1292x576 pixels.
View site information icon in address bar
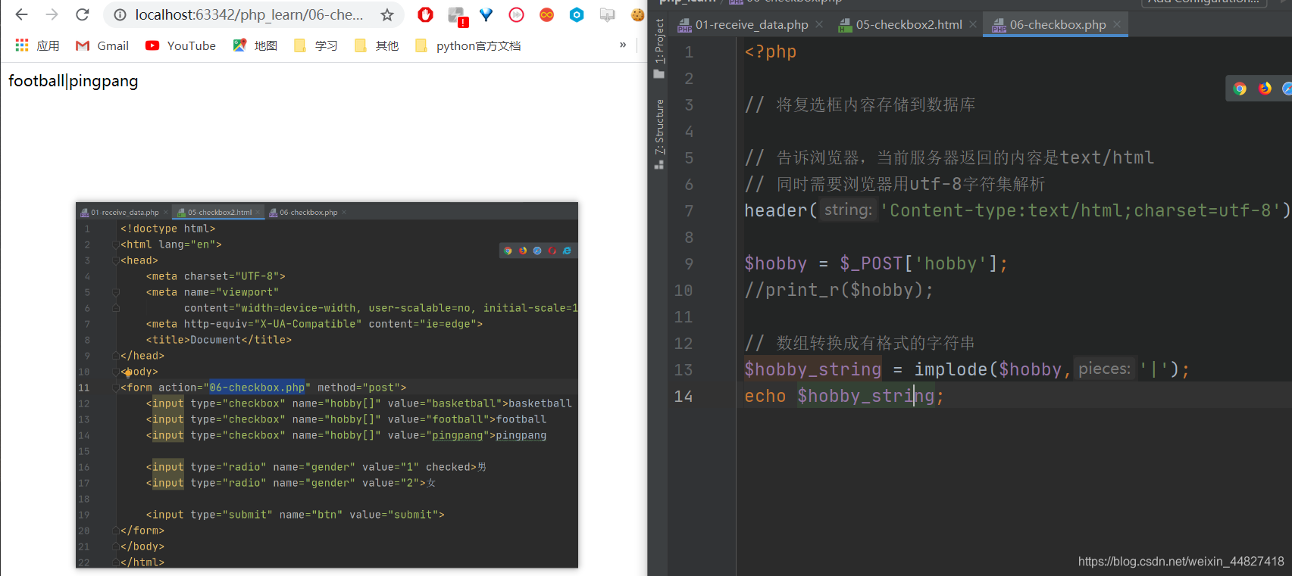click(120, 14)
